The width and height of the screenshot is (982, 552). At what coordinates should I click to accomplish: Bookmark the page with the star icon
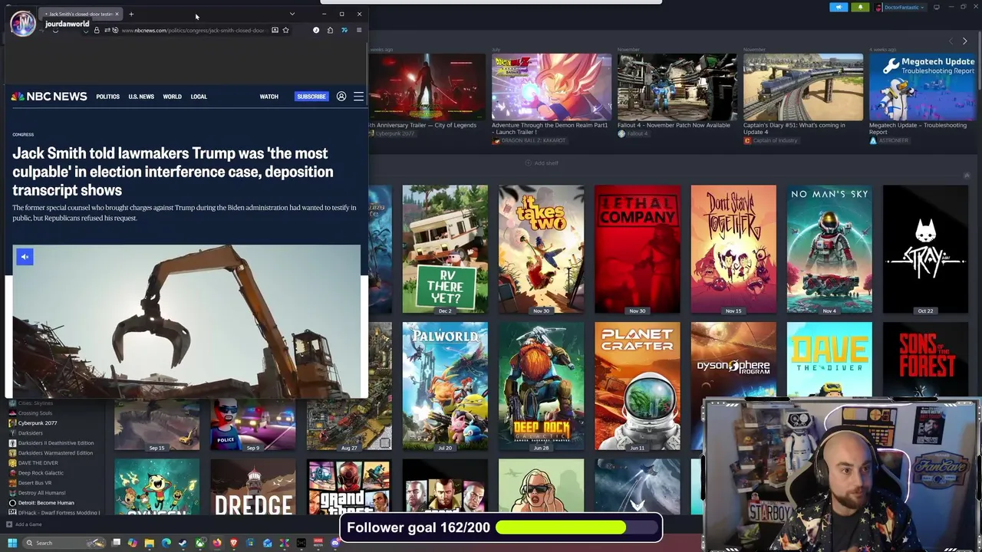285,30
